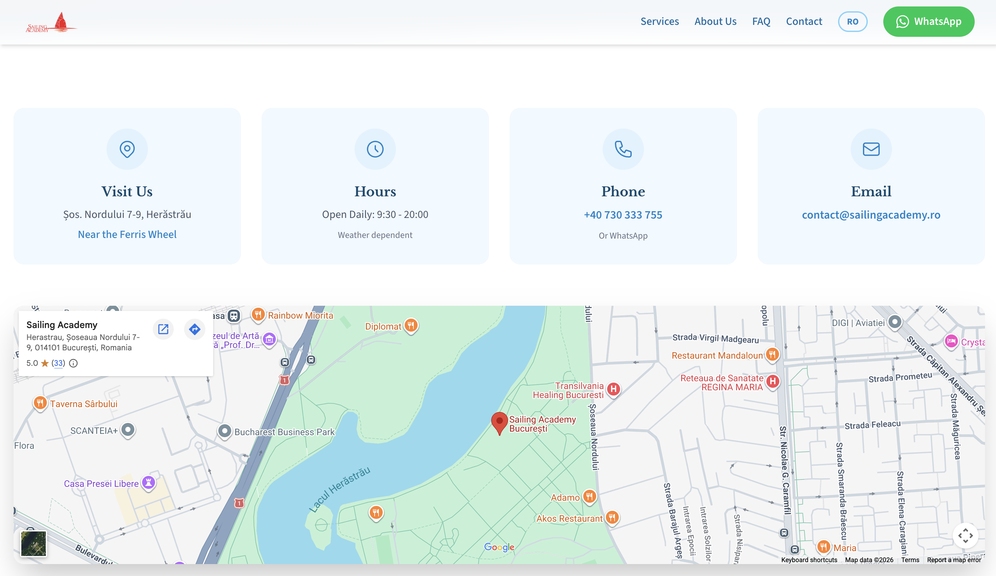Call the +40 730 333 755 number link
996x576 pixels.
[623, 215]
